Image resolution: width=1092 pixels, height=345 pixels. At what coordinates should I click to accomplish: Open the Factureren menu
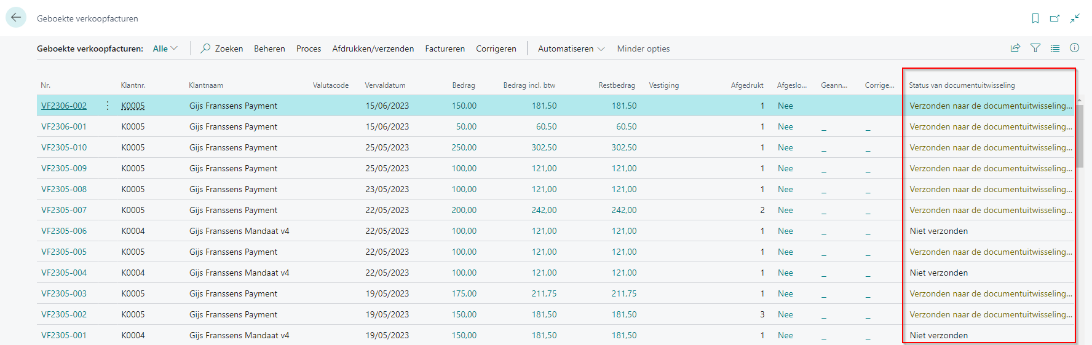point(445,48)
